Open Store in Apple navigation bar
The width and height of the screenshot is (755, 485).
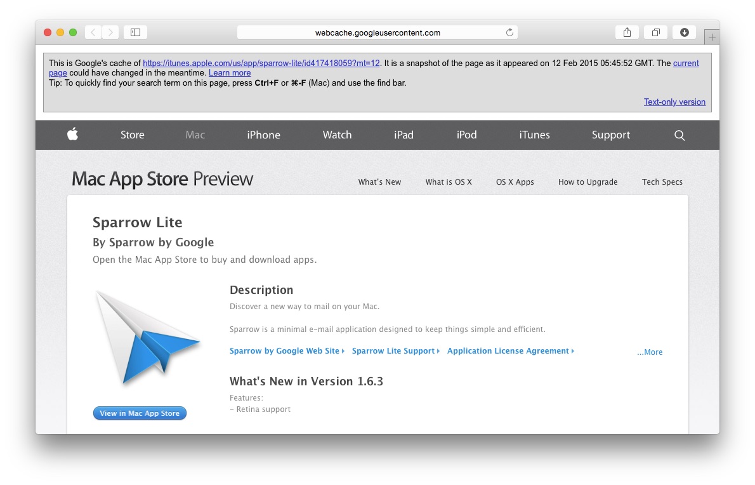pyautogui.click(x=133, y=135)
